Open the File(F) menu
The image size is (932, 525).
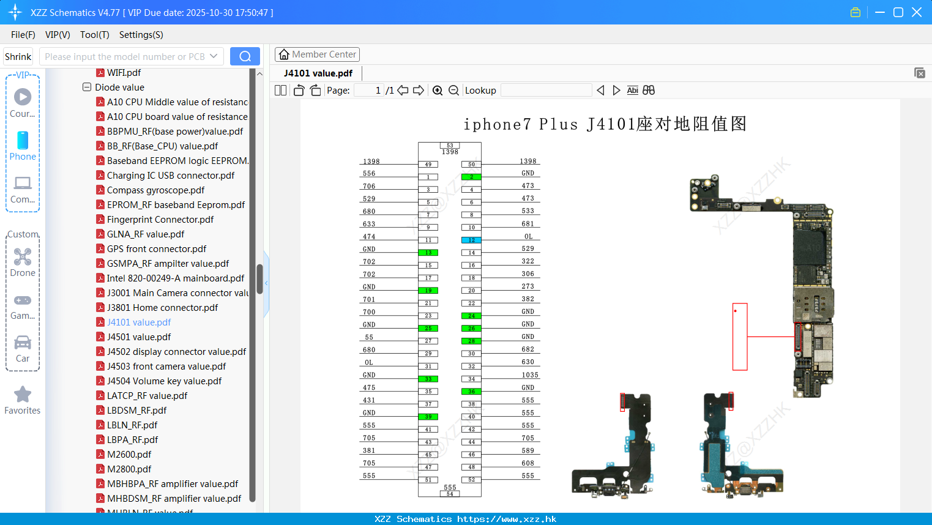[x=23, y=35]
